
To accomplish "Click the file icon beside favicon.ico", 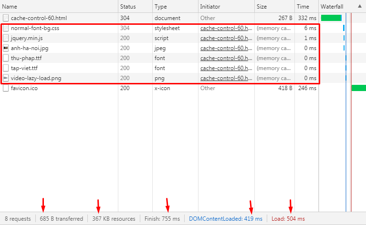I will [x=6, y=88].
